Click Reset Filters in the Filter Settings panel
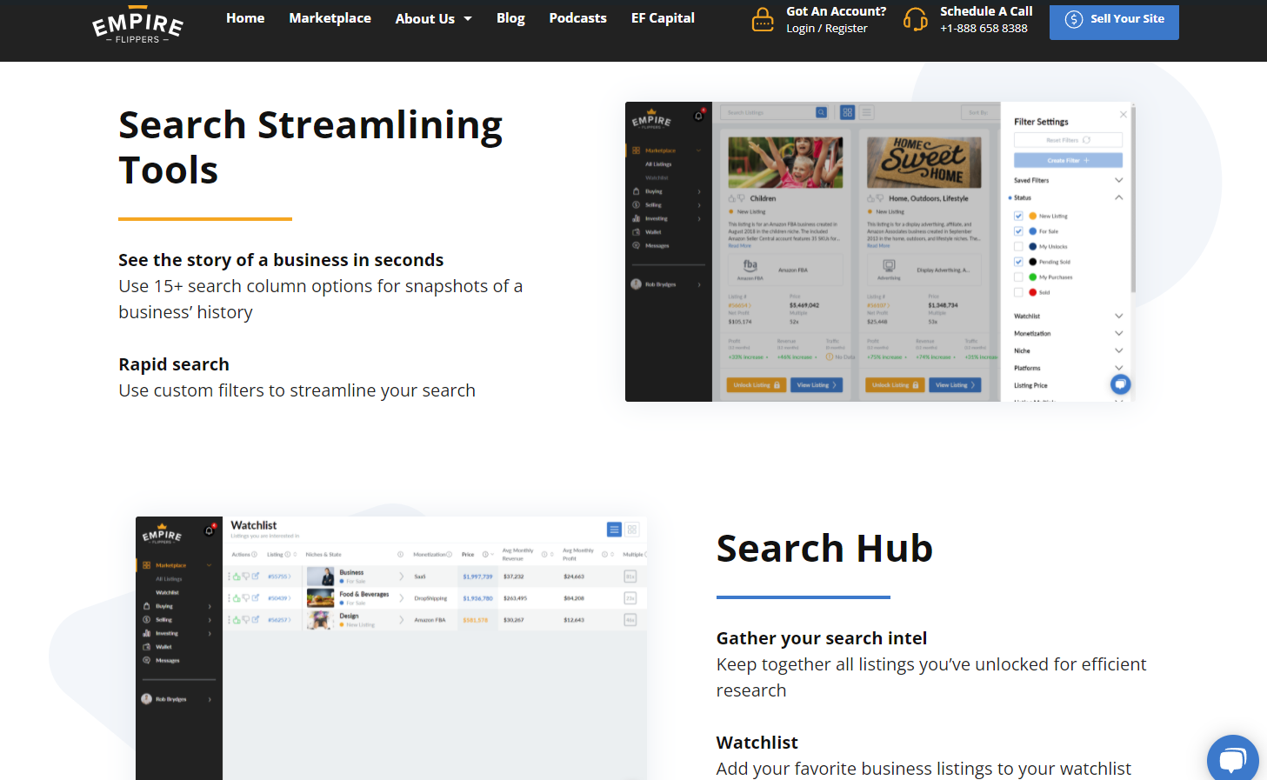 [1068, 140]
